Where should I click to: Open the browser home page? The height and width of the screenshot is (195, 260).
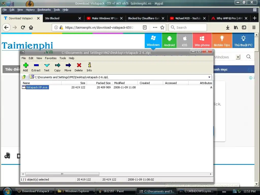tap(31, 27)
